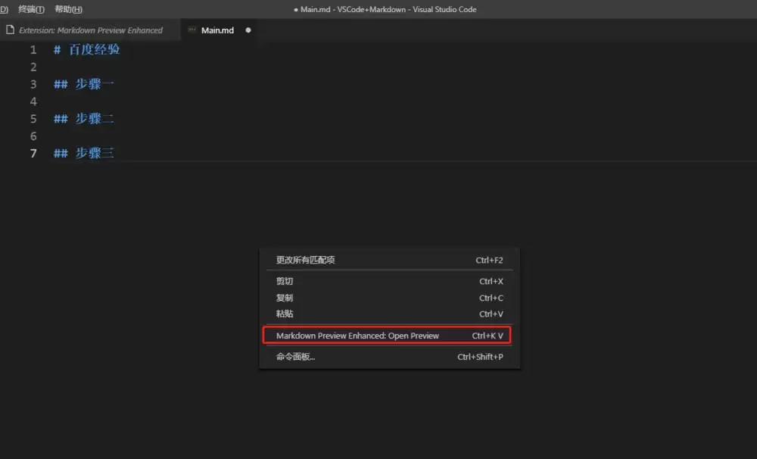Open the 帮助(H) menu

click(x=67, y=9)
